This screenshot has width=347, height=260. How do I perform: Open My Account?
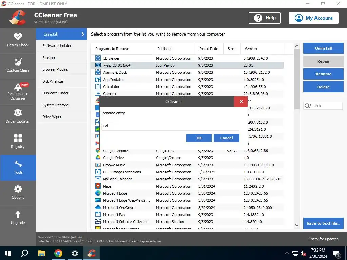click(x=313, y=18)
